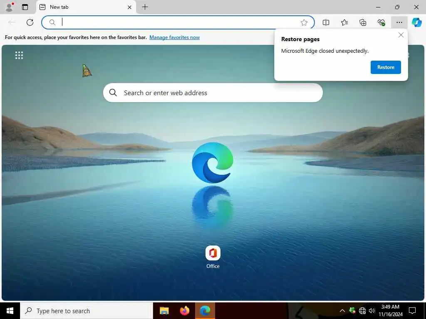The image size is (426, 319).
Task: Click the Refresh page icon
Action: pos(30,22)
